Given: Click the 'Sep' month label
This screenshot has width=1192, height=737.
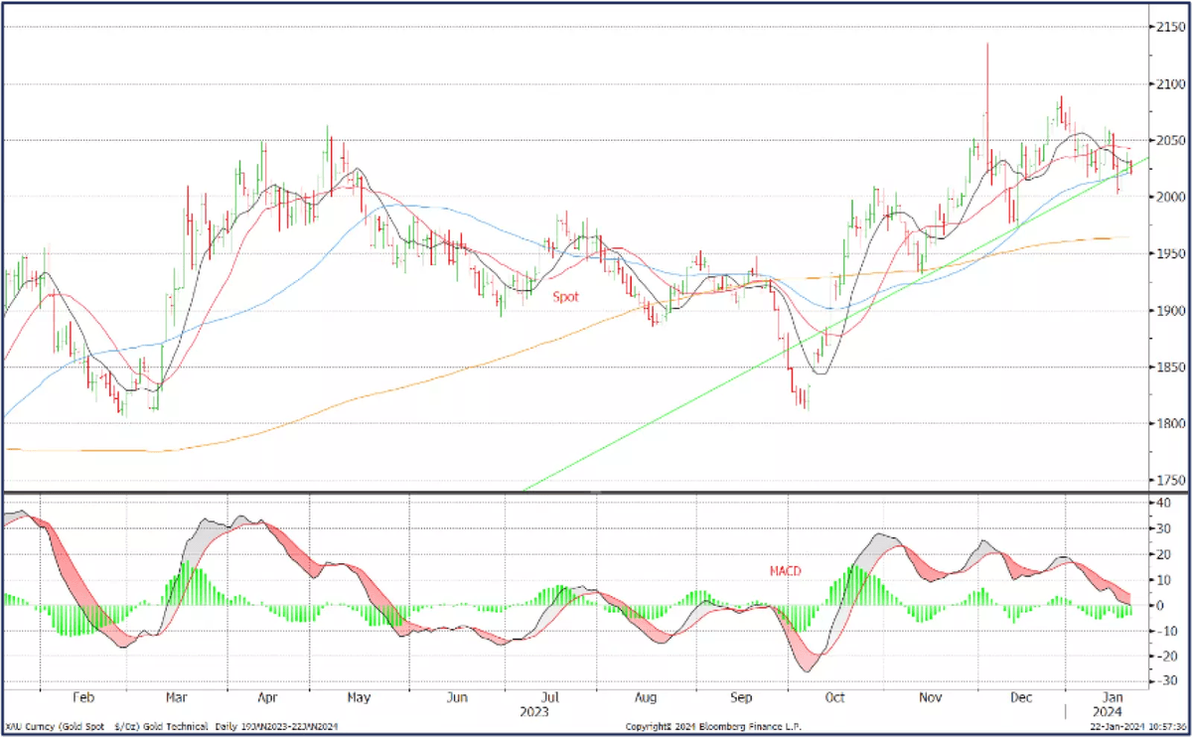Looking at the screenshot, I should (739, 698).
